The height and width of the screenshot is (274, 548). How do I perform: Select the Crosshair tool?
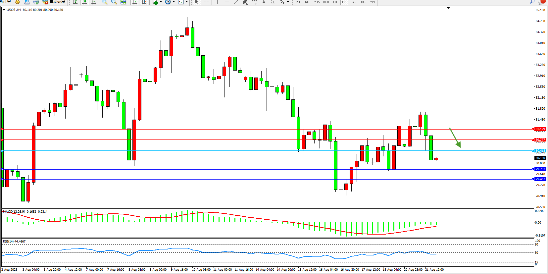[206, 2]
